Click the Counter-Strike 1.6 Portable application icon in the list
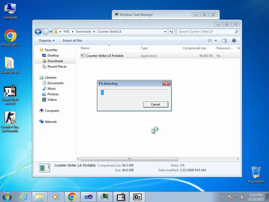269x202 pixels. click(83, 55)
